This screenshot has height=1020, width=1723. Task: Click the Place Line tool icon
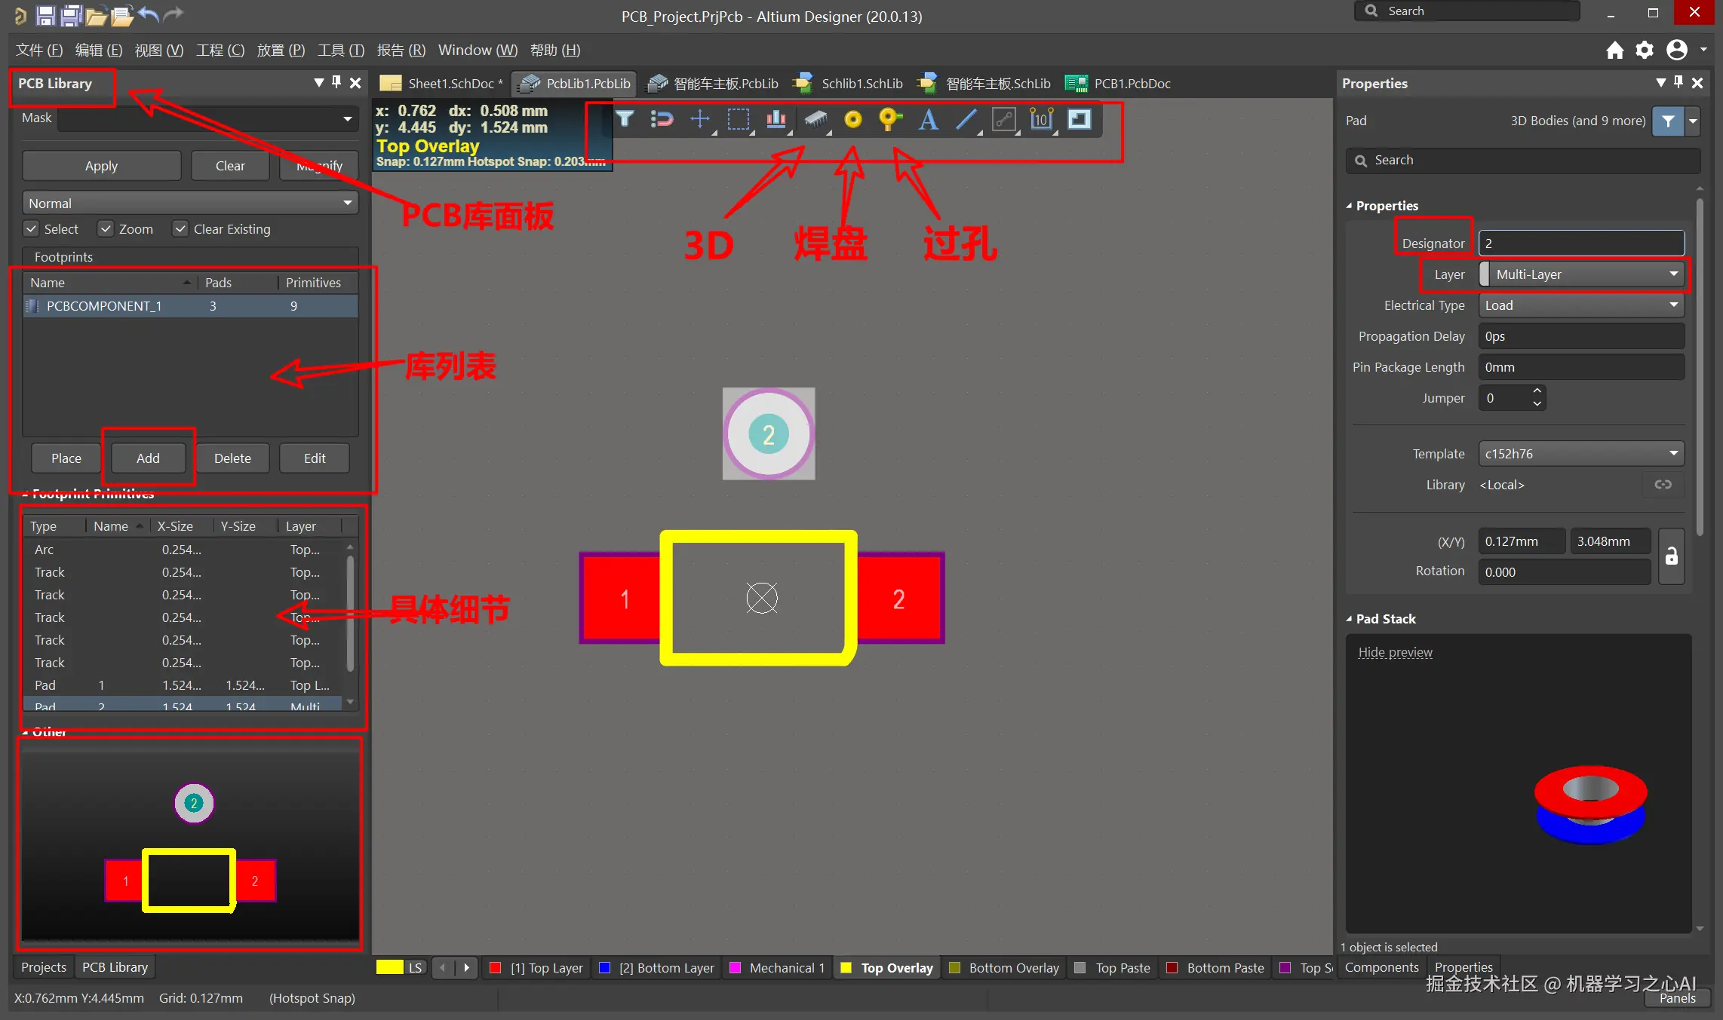pyautogui.click(x=966, y=120)
